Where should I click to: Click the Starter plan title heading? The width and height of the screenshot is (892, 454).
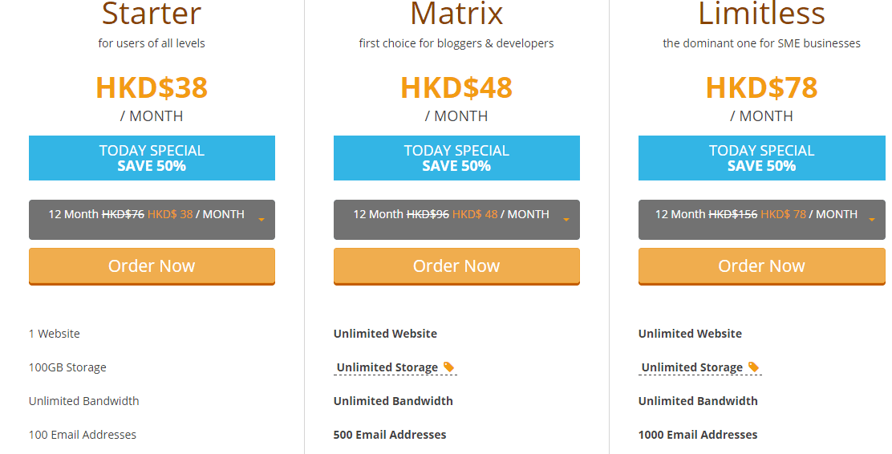152,13
